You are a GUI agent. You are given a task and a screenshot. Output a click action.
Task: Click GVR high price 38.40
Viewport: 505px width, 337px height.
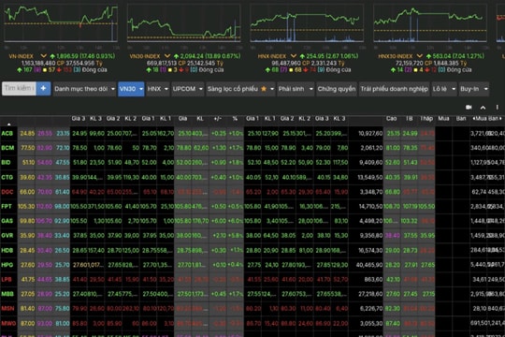[393, 236]
